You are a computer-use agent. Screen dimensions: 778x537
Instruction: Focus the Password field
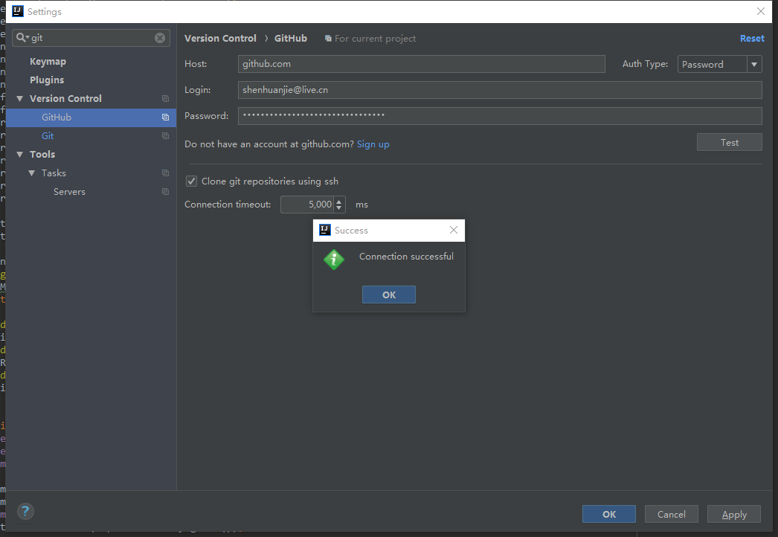[x=500, y=115]
